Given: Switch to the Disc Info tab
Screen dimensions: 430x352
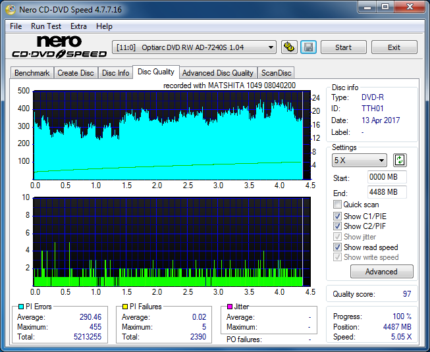Looking at the screenshot, I should click(x=115, y=73).
